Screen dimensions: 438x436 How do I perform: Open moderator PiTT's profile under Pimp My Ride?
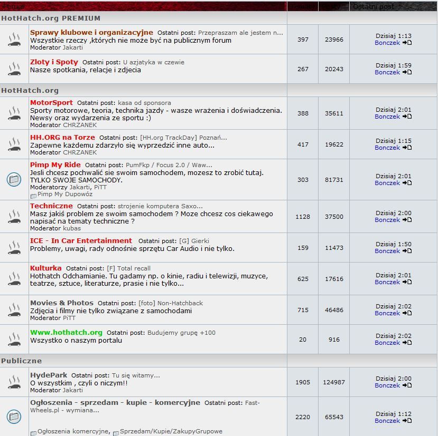100,187
